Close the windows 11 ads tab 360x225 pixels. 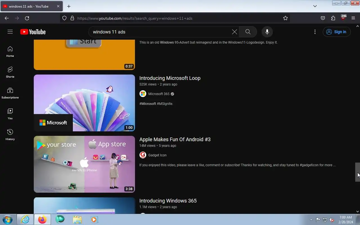click(x=58, y=6)
